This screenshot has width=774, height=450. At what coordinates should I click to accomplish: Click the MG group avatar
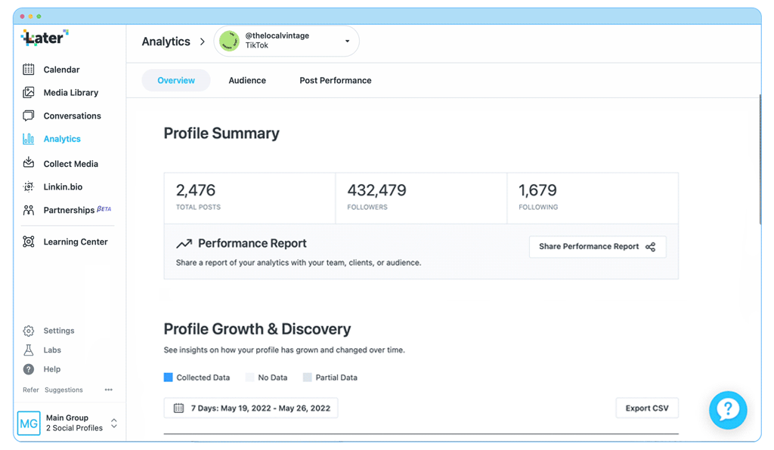pyautogui.click(x=29, y=423)
